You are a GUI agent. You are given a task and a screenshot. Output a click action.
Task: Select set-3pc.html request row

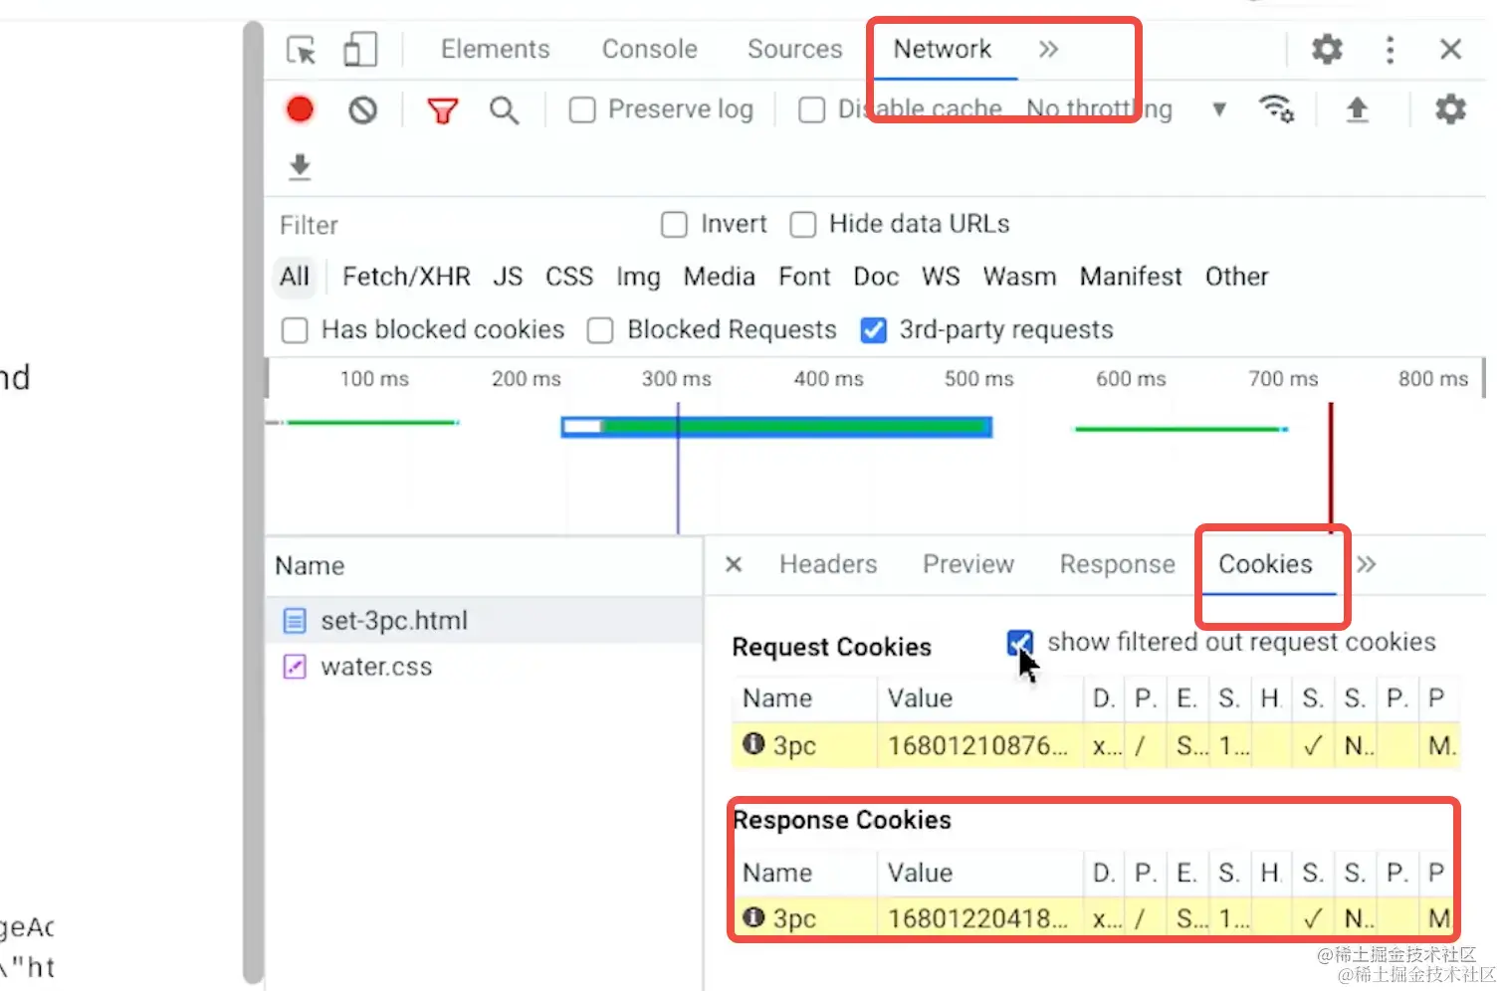coord(484,620)
